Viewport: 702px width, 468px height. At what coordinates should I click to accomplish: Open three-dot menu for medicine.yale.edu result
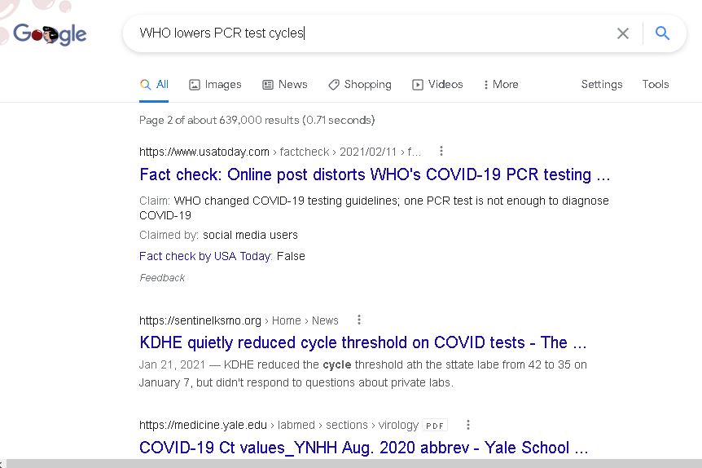click(468, 425)
